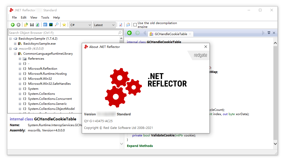286x162 pixels.
Task: Click the Refresh document icon in the toolbar
Action: click(38, 25)
